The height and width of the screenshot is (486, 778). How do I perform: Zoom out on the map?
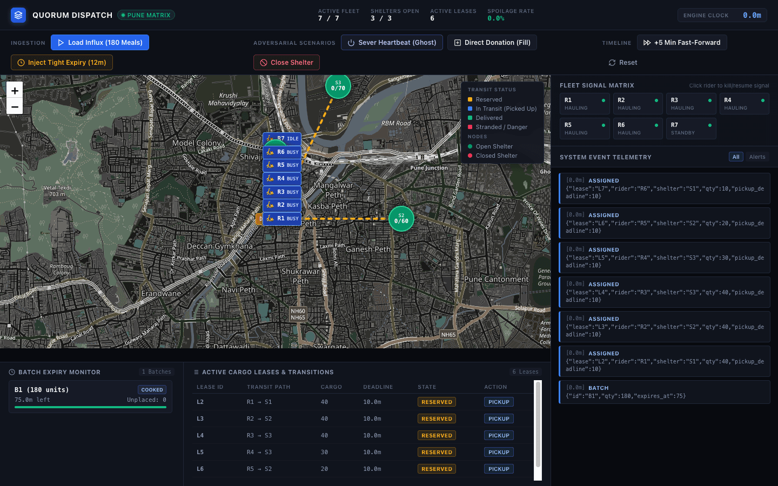tap(15, 107)
